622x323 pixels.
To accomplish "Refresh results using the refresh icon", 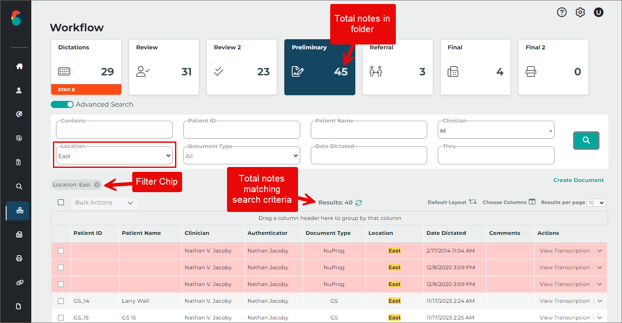I will [359, 203].
